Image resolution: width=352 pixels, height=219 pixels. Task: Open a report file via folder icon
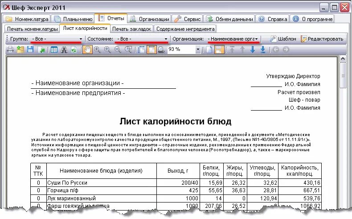pyautogui.click(x=20, y=50)
